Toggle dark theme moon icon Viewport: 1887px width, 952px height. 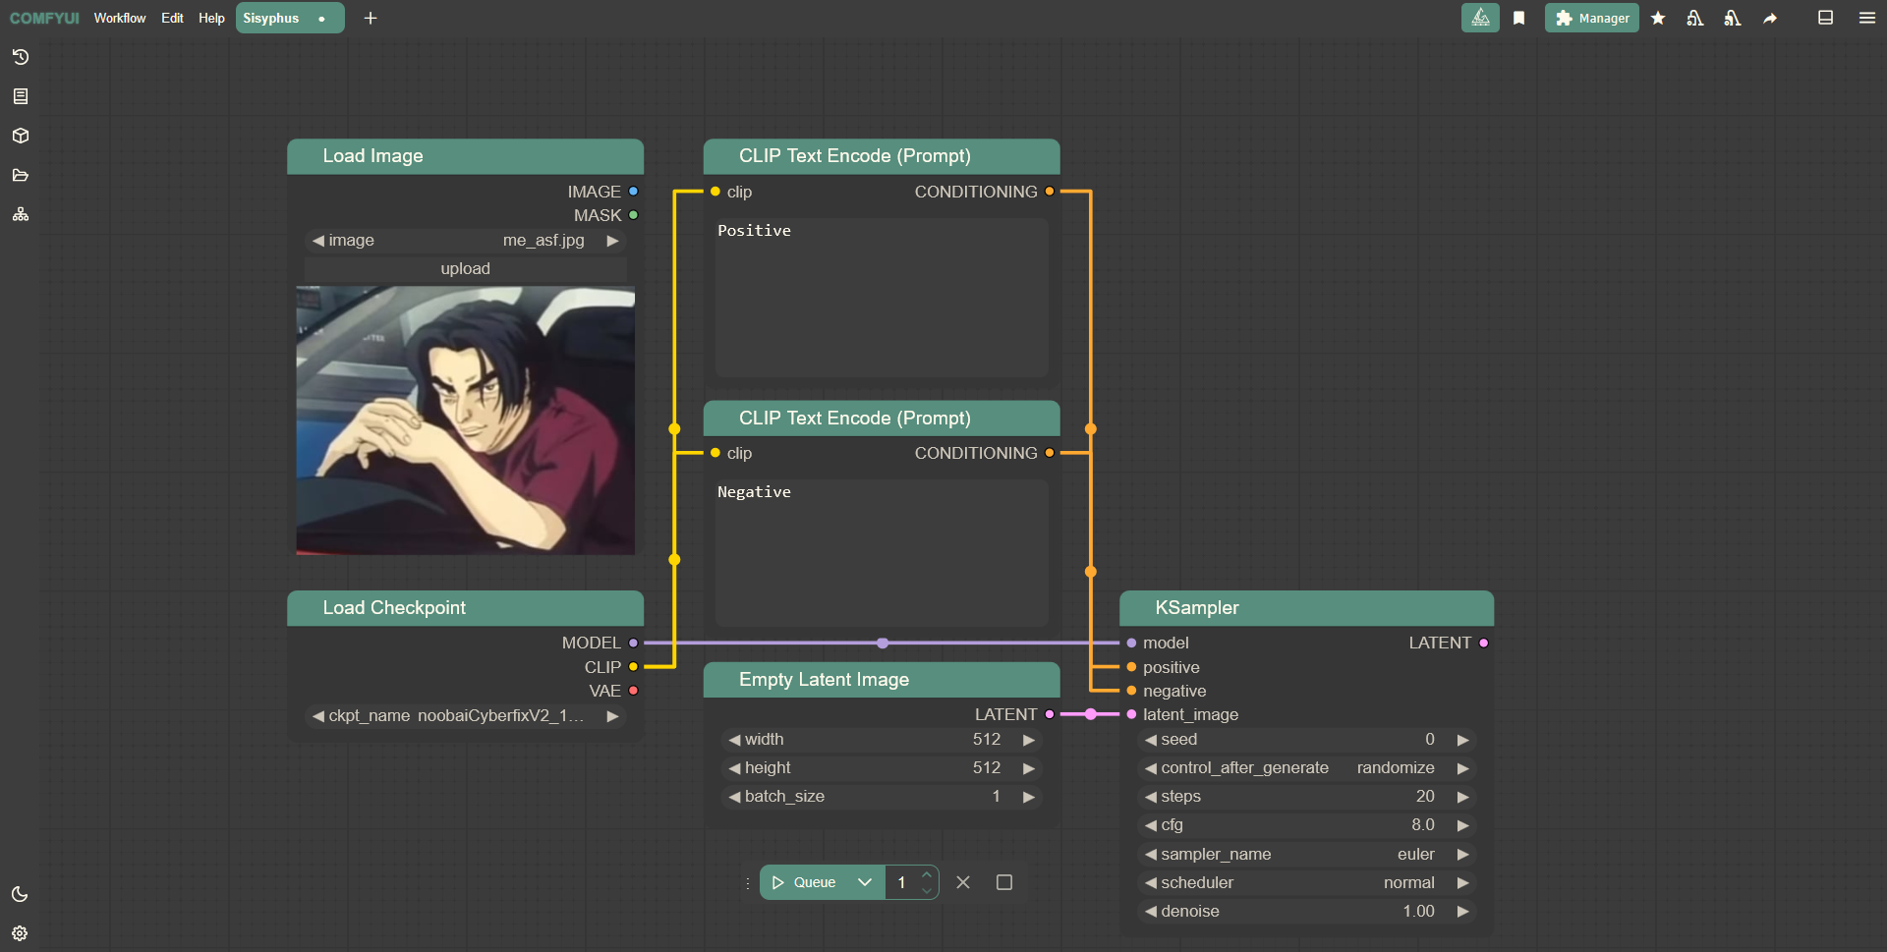[x=20, y=894]
